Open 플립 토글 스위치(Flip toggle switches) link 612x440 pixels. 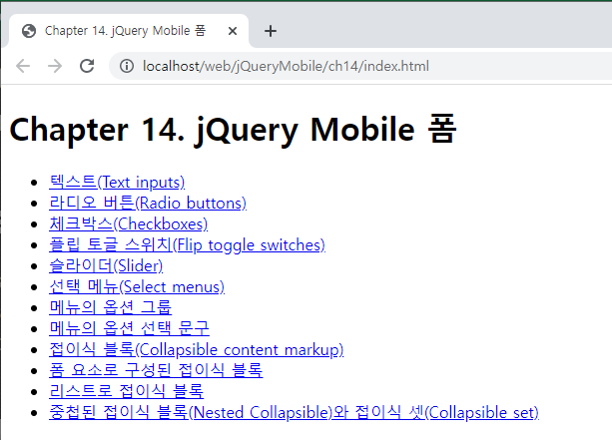click(x=188, y=245)
